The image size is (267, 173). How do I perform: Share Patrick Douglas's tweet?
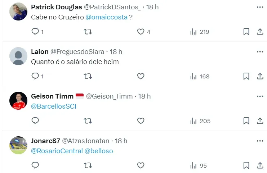[x=260, y=32]
